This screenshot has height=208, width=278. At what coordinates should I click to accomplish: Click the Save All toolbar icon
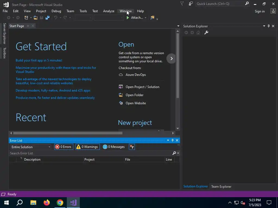click(48, 18)
